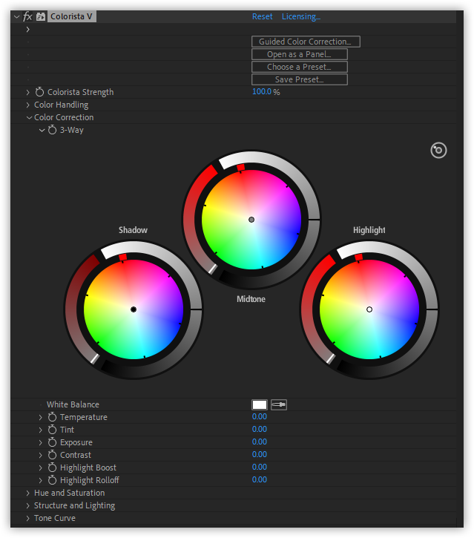Expand the Highlight Rolloff property
This screenshot has width=474, height=538.
coord(41,481)
